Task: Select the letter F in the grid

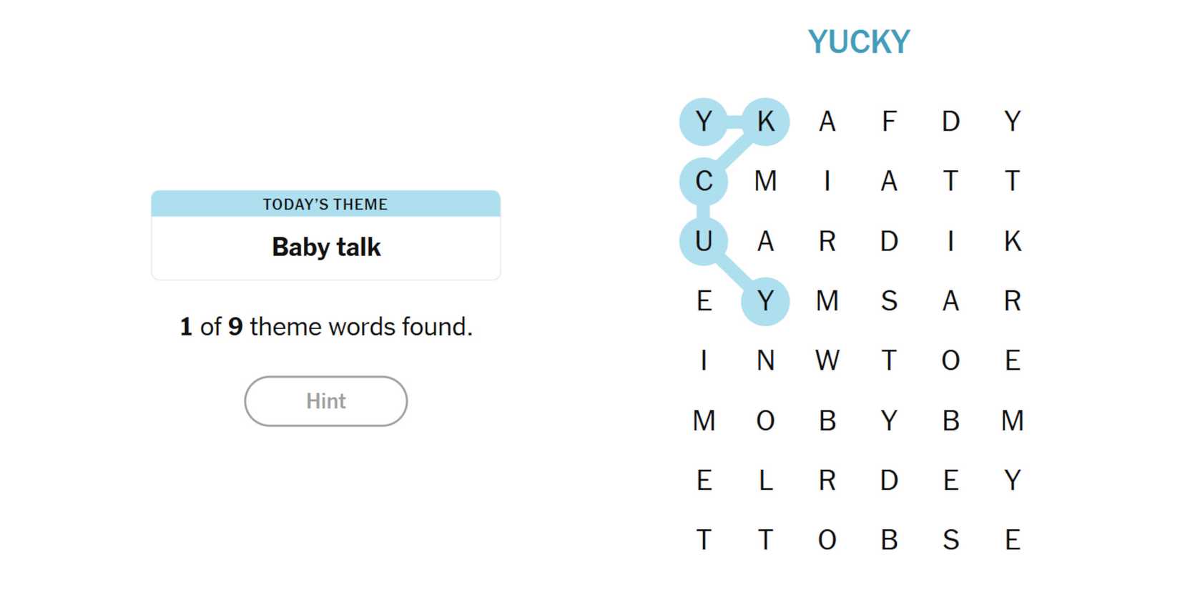Action: click(889, 122)
